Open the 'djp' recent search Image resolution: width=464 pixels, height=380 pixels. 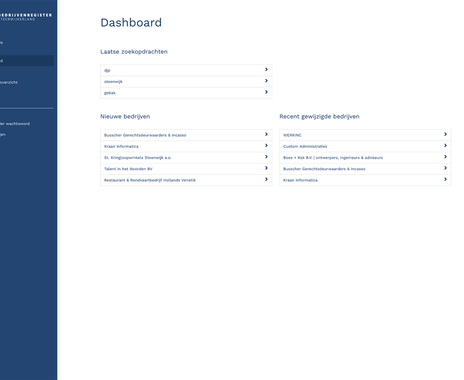186,70
